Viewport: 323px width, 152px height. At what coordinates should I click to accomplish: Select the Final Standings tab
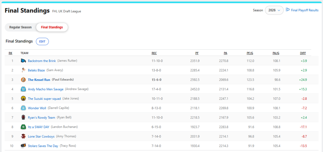click(52, 27)
